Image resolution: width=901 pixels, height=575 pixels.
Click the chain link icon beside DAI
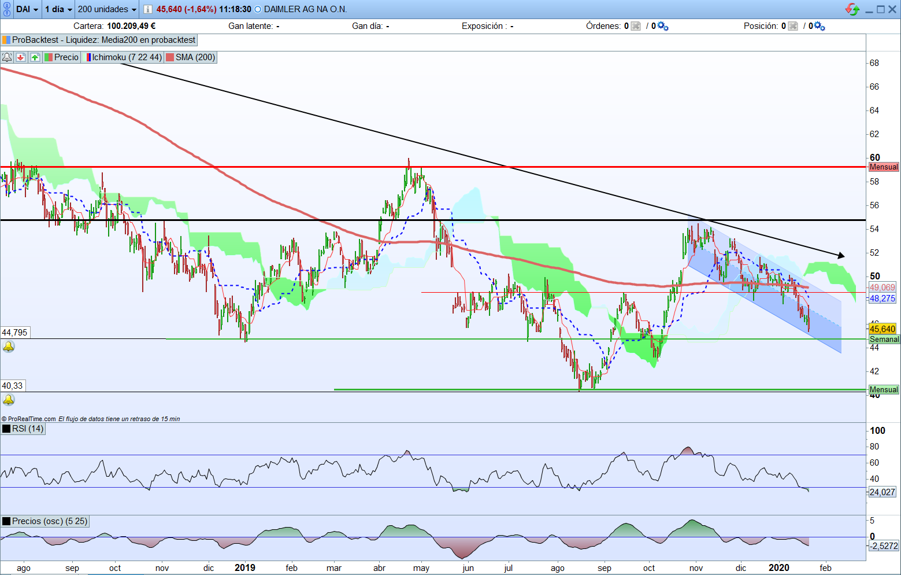(7, 9)
